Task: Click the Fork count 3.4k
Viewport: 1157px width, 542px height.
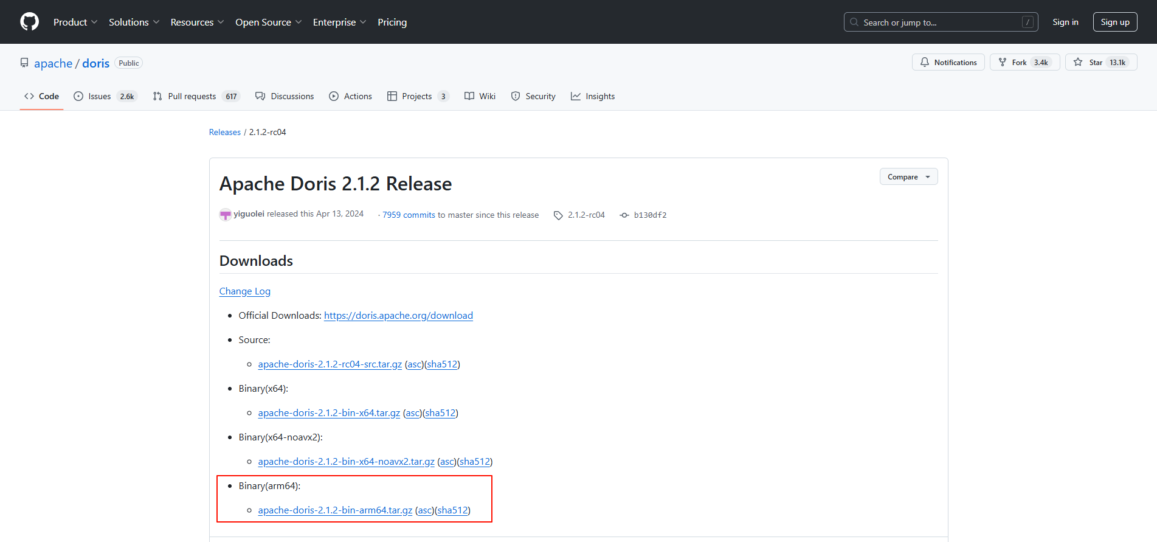Action: 1041,63
